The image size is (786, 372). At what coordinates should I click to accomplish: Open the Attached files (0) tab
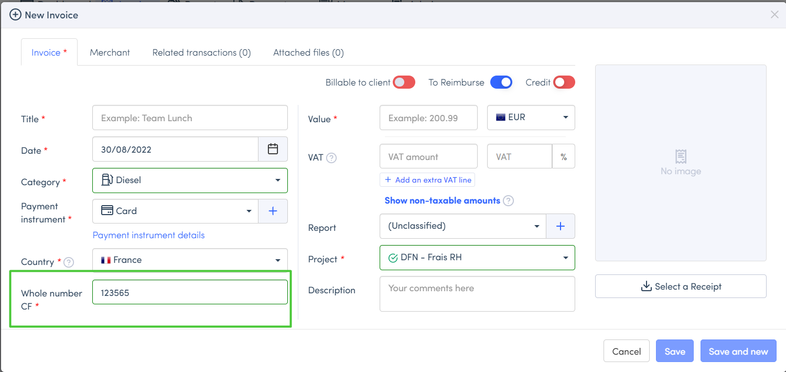308,52
